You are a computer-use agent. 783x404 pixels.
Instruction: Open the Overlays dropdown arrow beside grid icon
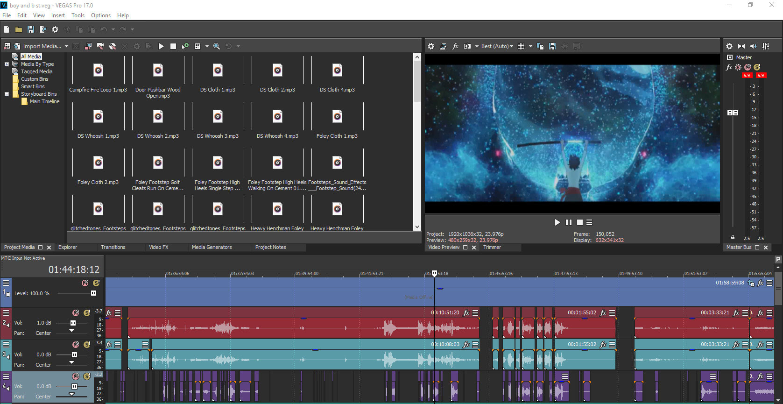click(x=530, y=46)
